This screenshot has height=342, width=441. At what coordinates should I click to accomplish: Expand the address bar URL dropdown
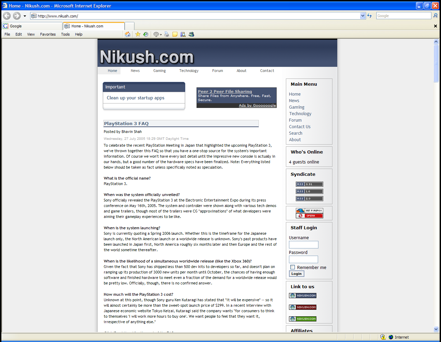(363, 16)
